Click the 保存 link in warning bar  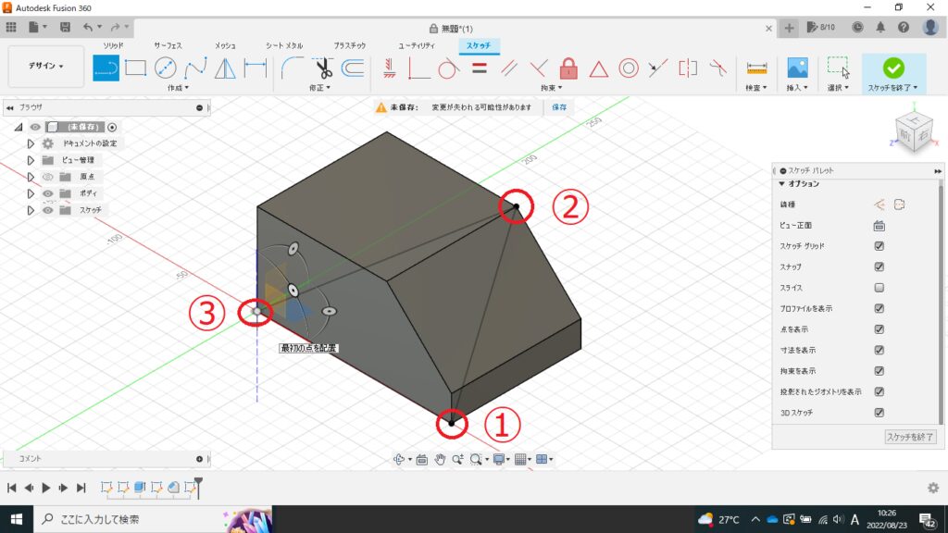[559, 107]
